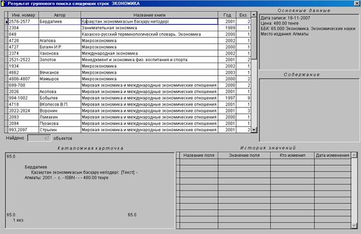This screenshot has height=234, width=361.
Task: Click the Название книги column header
Action: coord(149,15)
